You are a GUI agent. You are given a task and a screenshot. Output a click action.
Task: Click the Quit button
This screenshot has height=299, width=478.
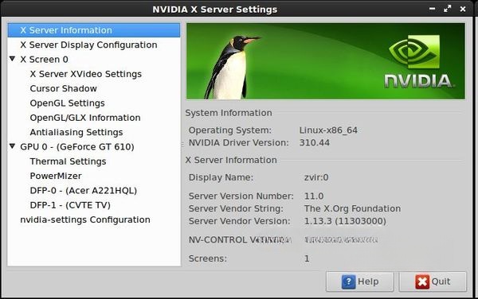[x=433, y=282]
